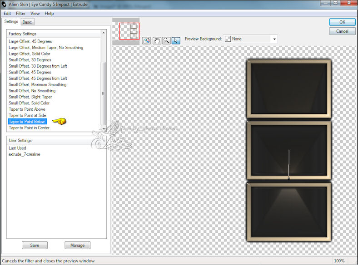The image size is (358, 265).
Task: Select 'Taper to Point at Side' preset
Action: point(27,115)
